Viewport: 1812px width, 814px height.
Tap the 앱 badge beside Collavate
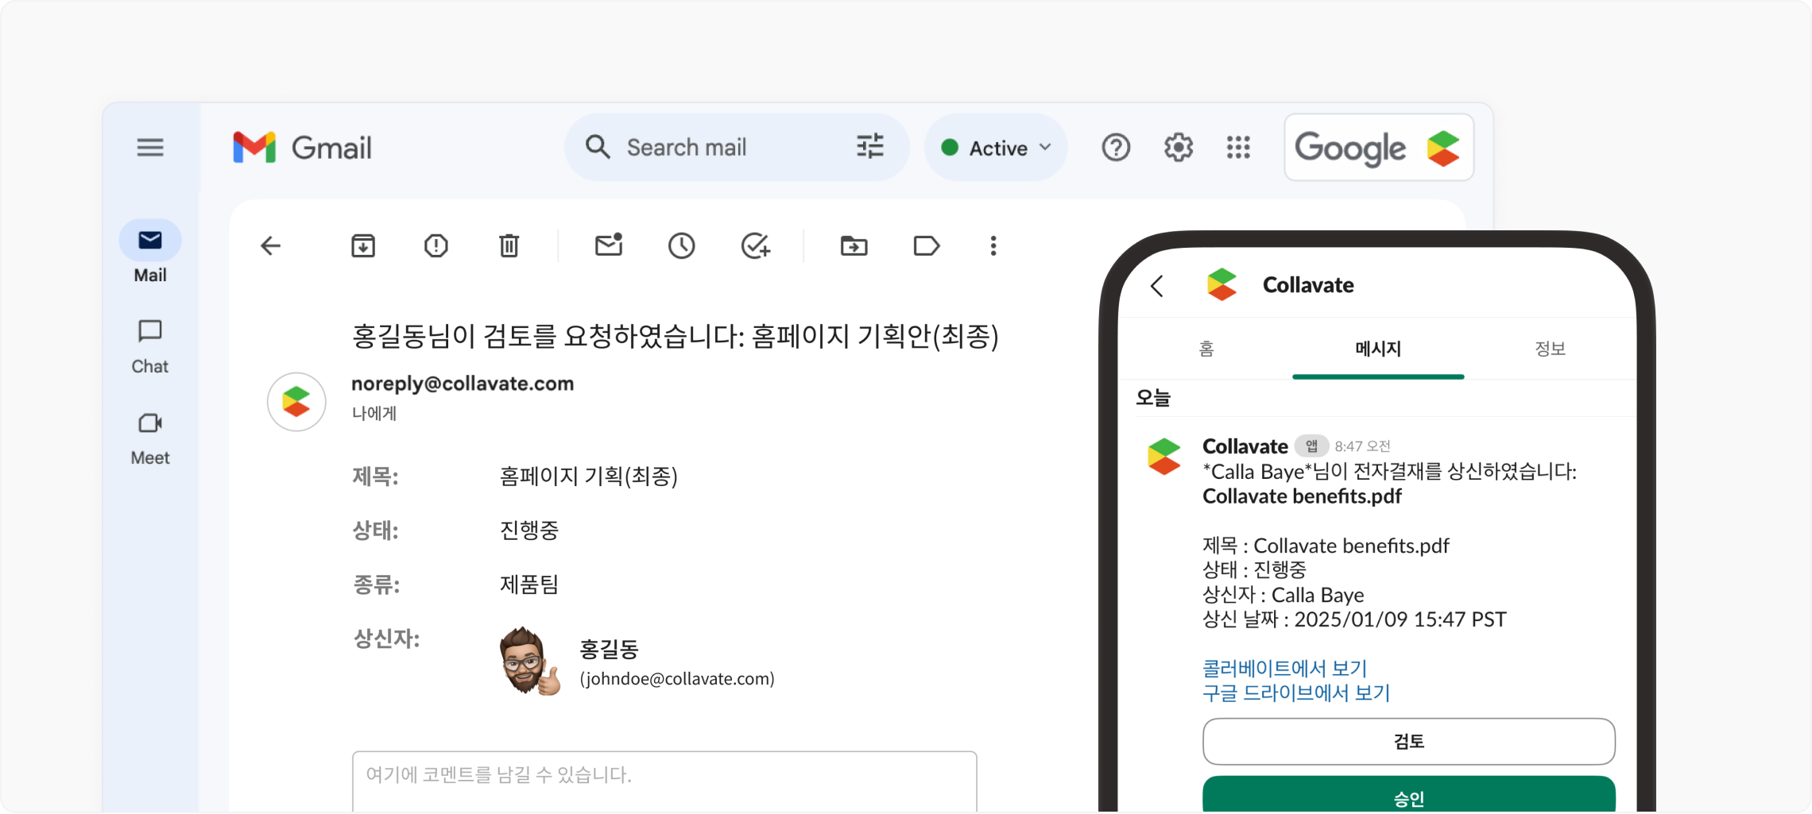pos(1311,446)
